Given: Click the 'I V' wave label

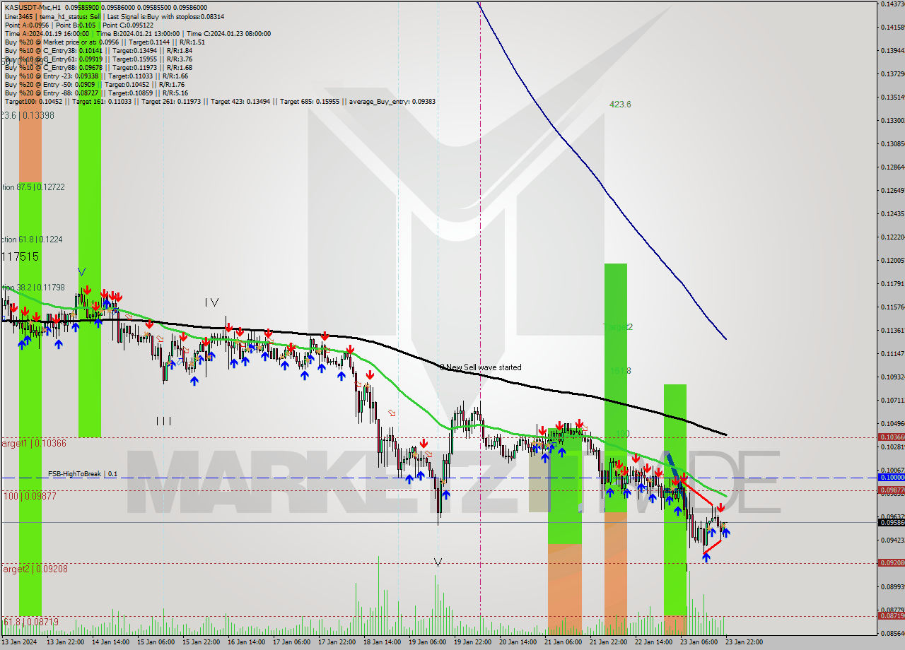Looking at the screenshot, I should click(211, 302).
